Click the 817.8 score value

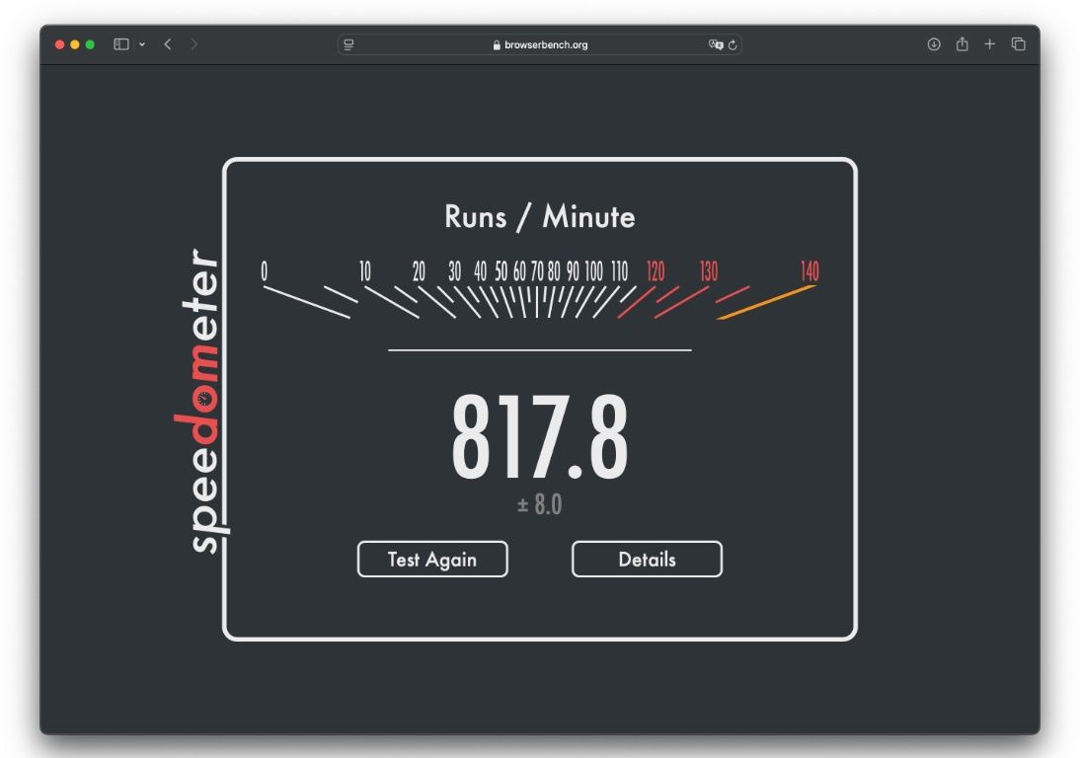(540, 436)
